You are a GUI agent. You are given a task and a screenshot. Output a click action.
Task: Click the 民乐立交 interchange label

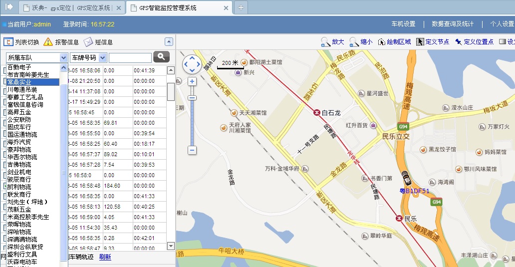tap(395, 136)
